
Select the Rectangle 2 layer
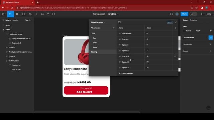click(17, 43)
